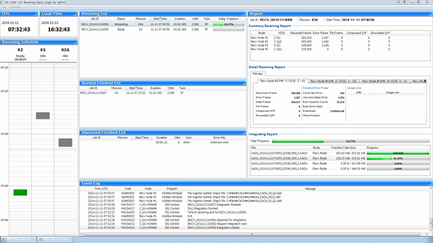Select the Primary tab in Detail Receiving Report

pos(258,74)
